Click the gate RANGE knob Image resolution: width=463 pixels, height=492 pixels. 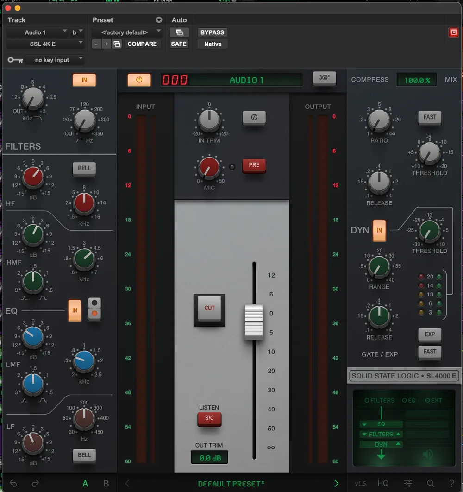click(379, 267)
